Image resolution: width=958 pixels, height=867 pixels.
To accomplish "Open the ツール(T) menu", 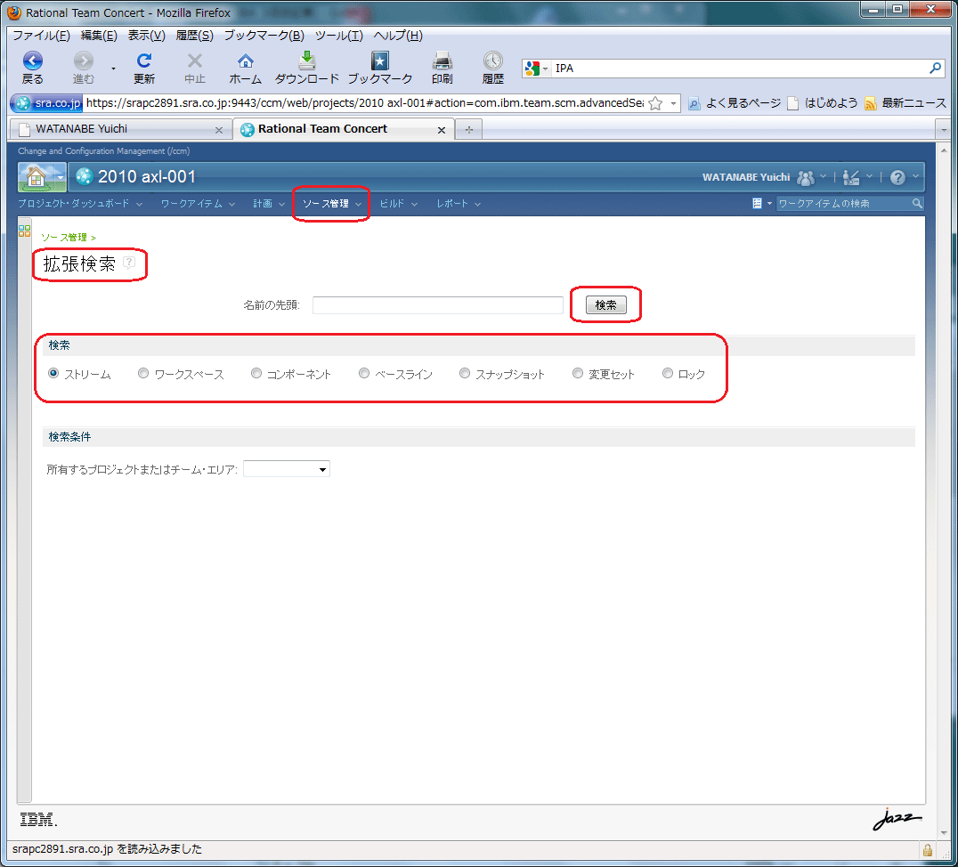I will [x=338, y=36].
